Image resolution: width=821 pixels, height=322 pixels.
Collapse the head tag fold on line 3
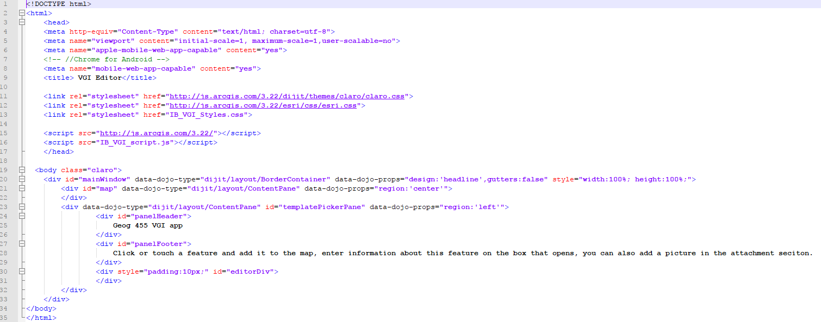click(x=22, y=22)
